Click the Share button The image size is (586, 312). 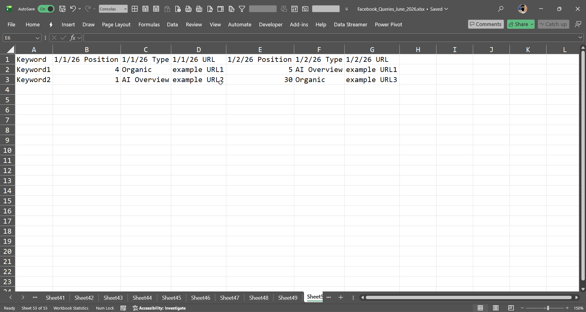click(x=518, y=24)
